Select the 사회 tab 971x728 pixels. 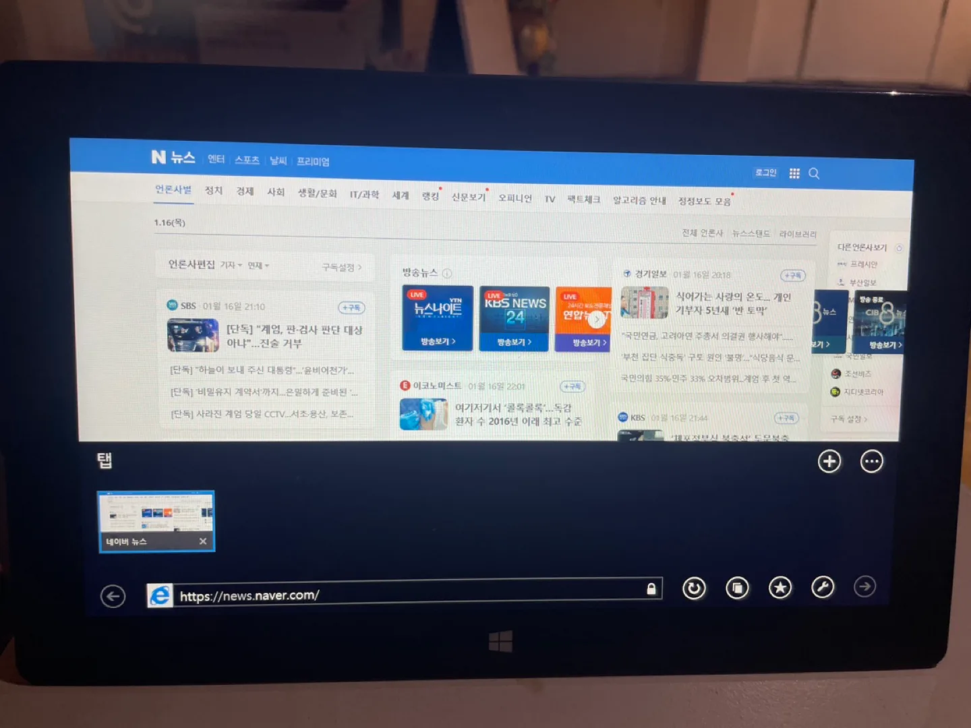click(276, 192)
